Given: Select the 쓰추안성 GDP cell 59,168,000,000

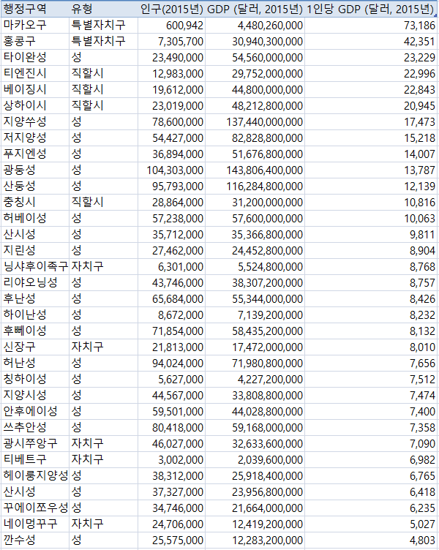Looking at the screenshot, I should (x=259, y=426).
